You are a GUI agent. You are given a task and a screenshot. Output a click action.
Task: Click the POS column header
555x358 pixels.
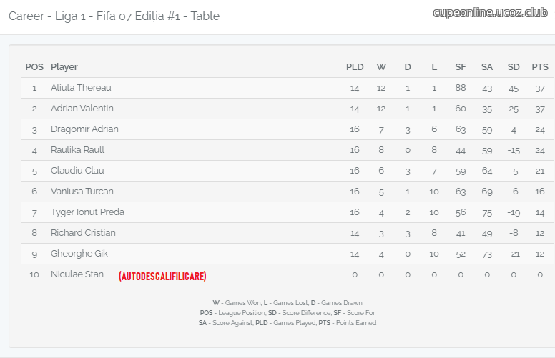(x=34, y=67)
